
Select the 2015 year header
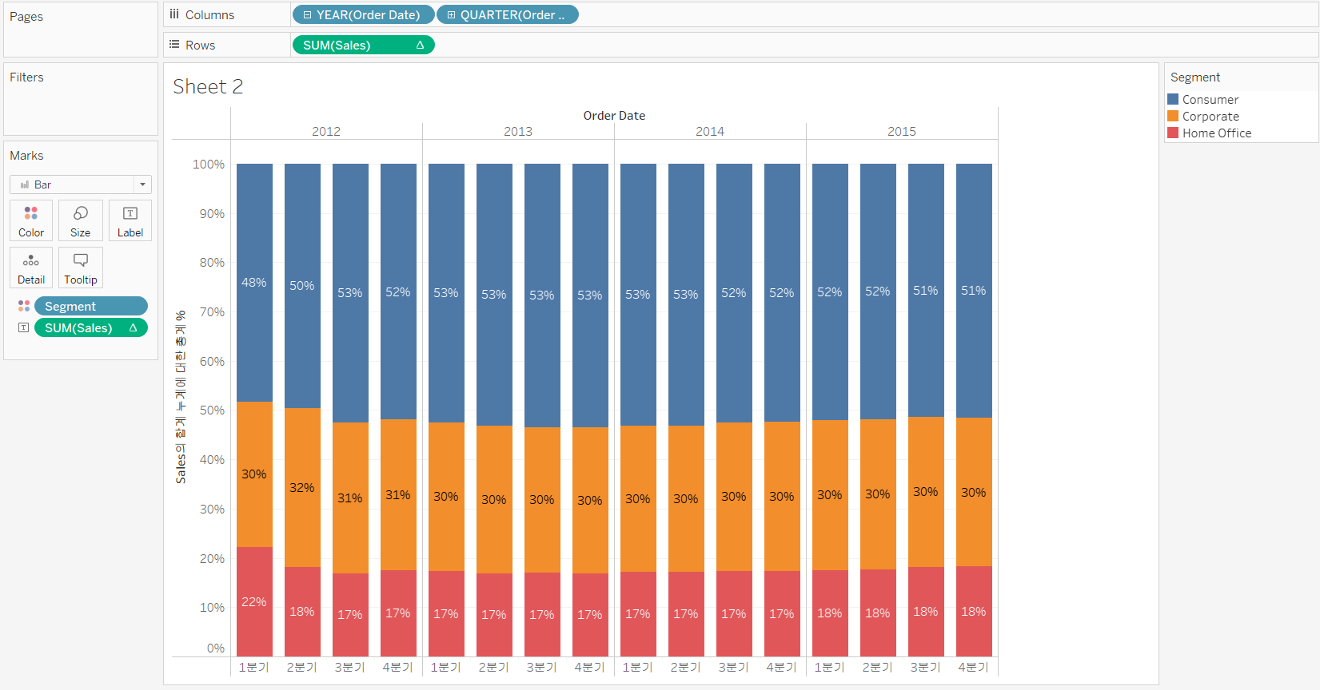[902, 131]
